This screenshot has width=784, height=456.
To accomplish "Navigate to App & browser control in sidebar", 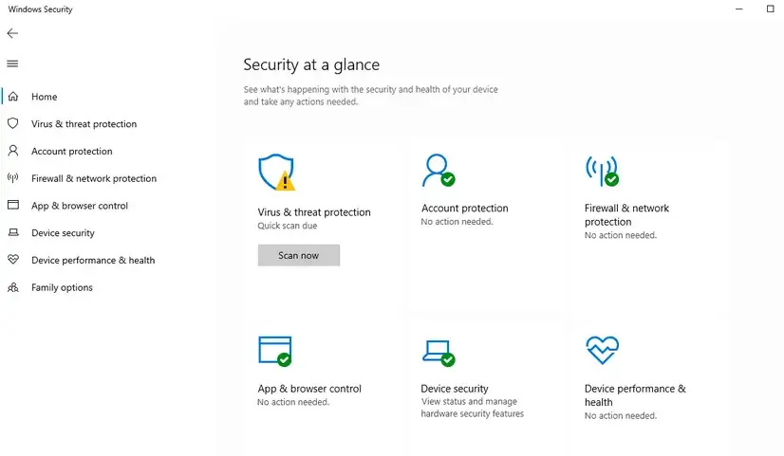I will pos(79,206).
